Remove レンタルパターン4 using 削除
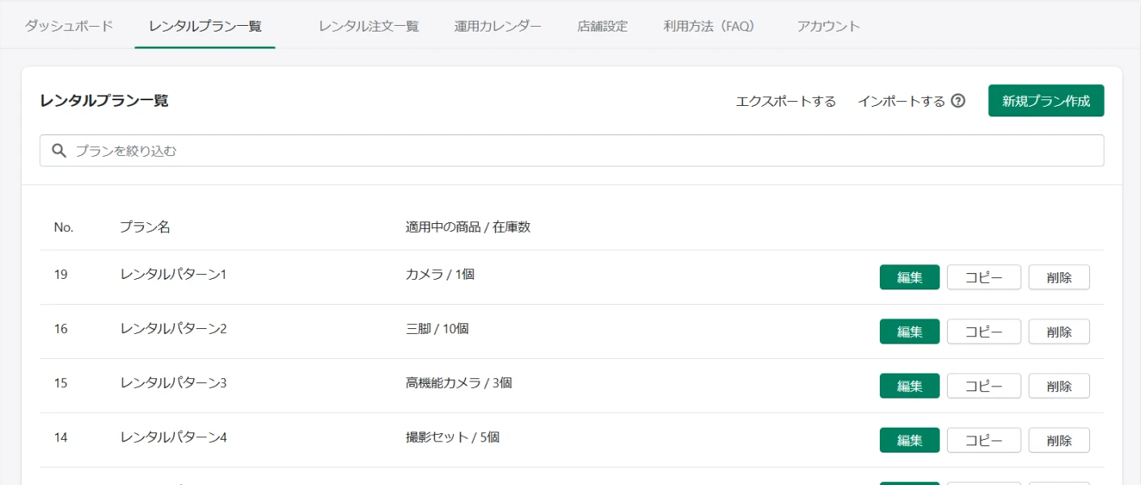The height and width of the screenshot is (485, 1141). (1059, 440)
